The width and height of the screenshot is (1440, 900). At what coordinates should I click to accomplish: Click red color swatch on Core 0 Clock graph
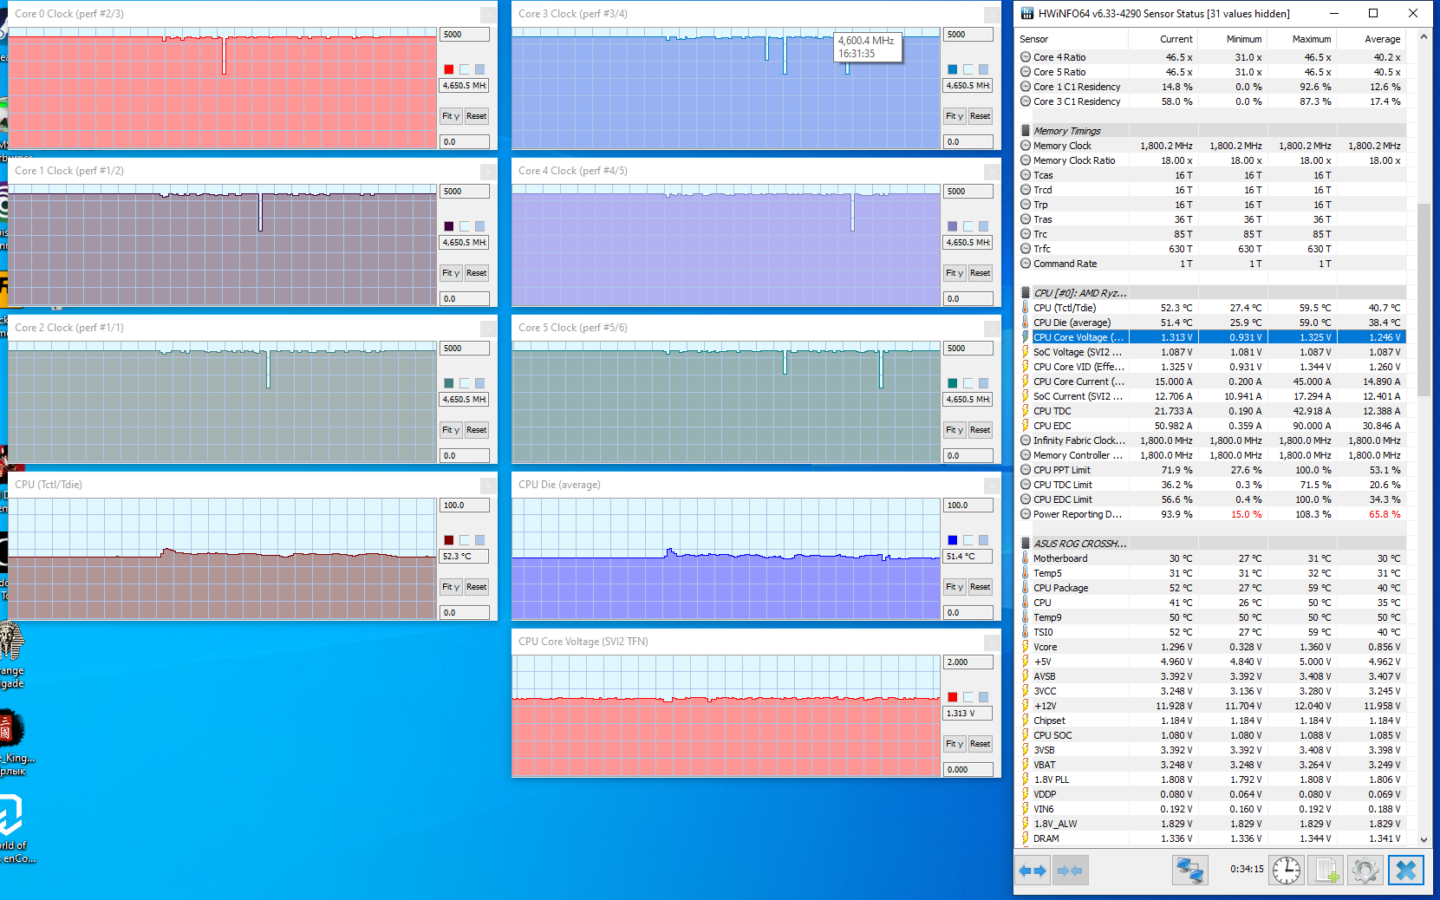(449, 69)
